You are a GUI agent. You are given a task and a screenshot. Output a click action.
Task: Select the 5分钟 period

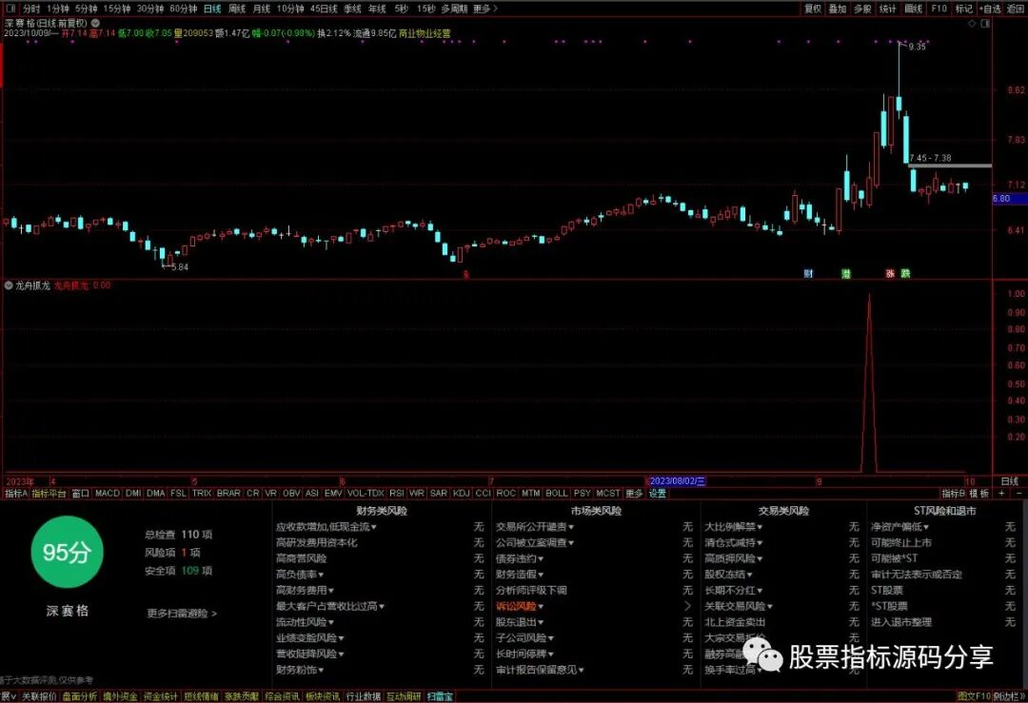pos(86,9)
